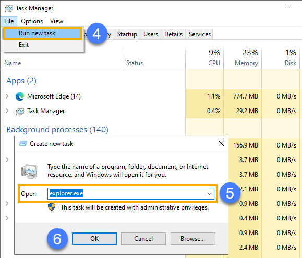Click the Task Manager row icon in Apps

click(x=20, y=112)
